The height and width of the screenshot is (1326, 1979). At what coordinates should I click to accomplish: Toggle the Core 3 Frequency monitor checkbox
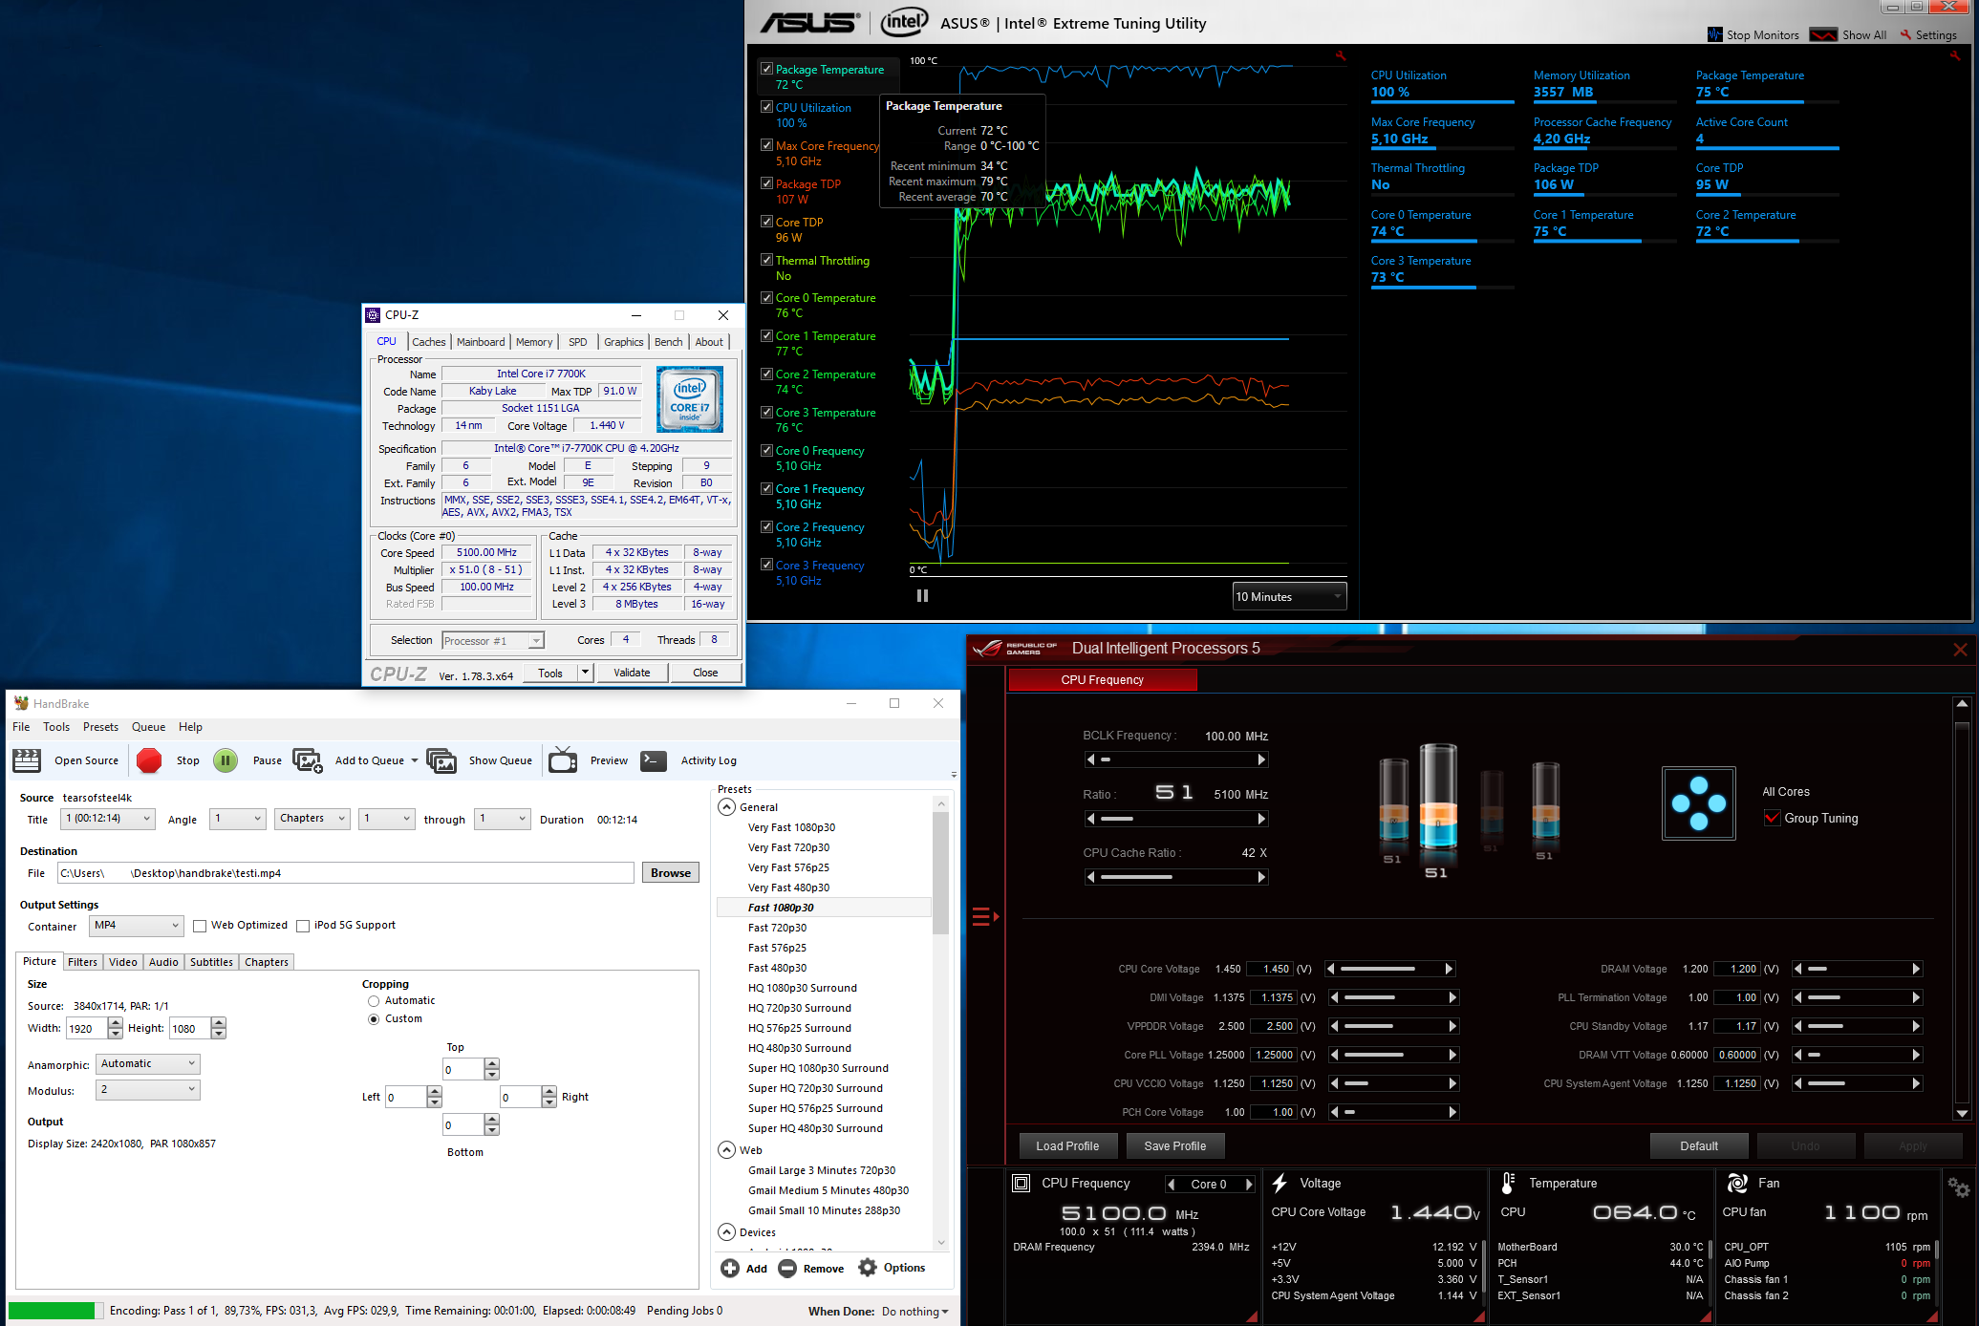click(x=766, y=565)
